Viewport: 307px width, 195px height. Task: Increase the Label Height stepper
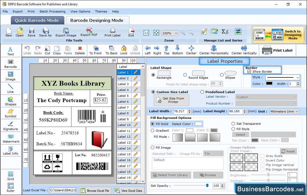245,110
